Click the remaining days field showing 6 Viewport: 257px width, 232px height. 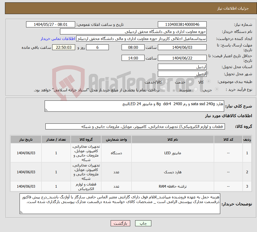coord(97,47)
